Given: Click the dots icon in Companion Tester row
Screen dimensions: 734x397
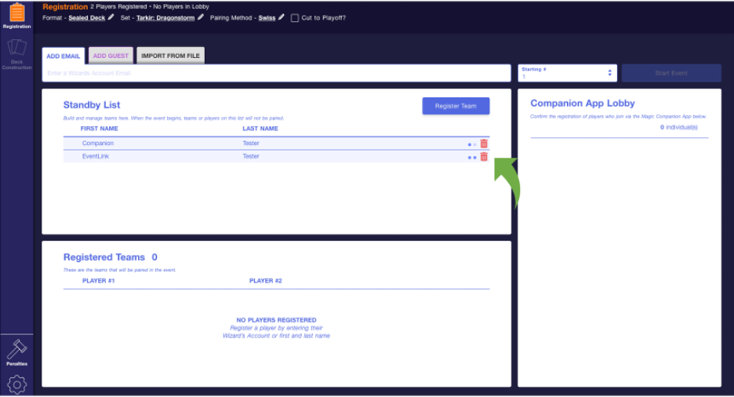Looking at the screenshot, I should coord(472,144).
